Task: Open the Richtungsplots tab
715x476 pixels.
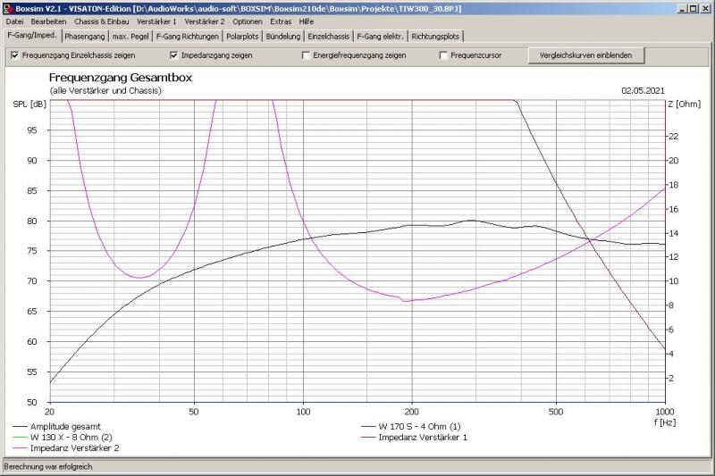Action: (436, 37)
